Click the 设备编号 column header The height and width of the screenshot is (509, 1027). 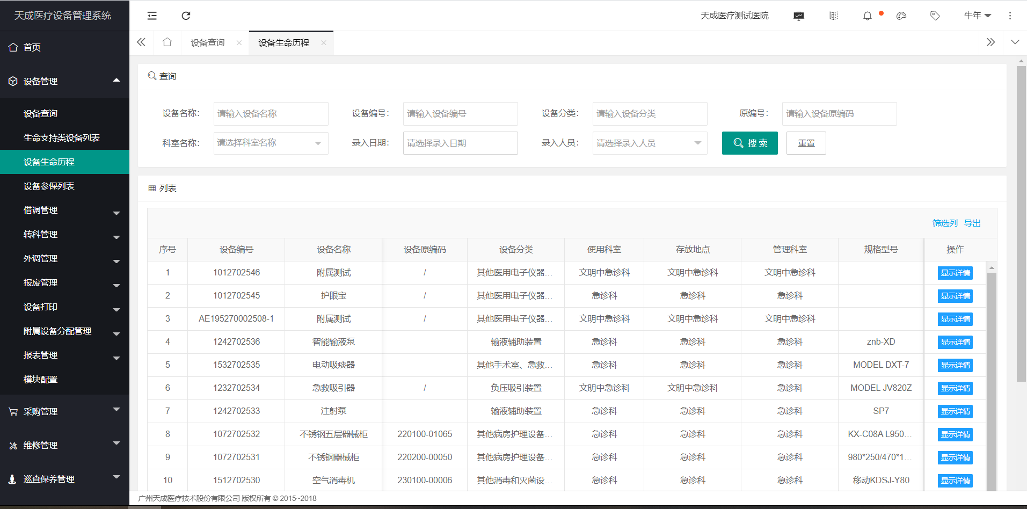click(236, 250)
